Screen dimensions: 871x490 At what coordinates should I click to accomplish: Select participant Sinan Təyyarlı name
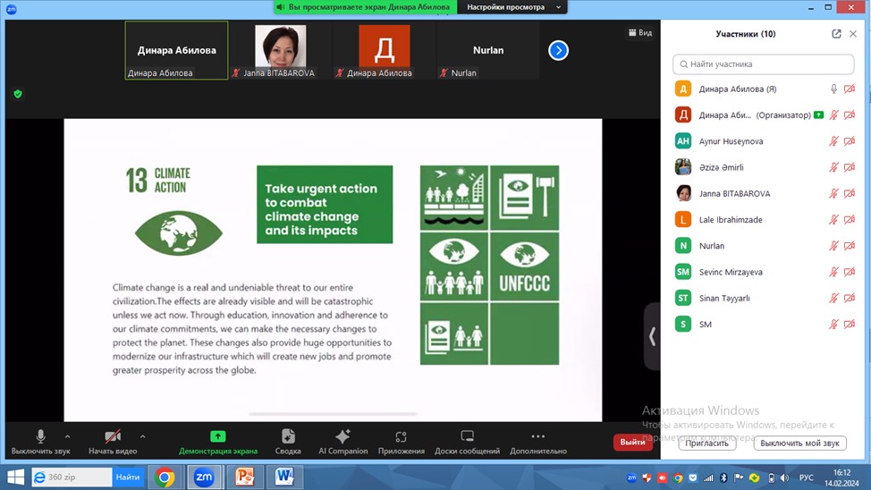[724, 299]
